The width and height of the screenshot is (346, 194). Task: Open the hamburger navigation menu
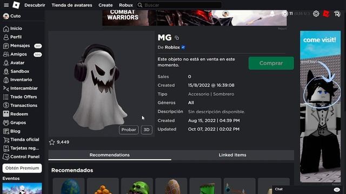tap(6, 5)
